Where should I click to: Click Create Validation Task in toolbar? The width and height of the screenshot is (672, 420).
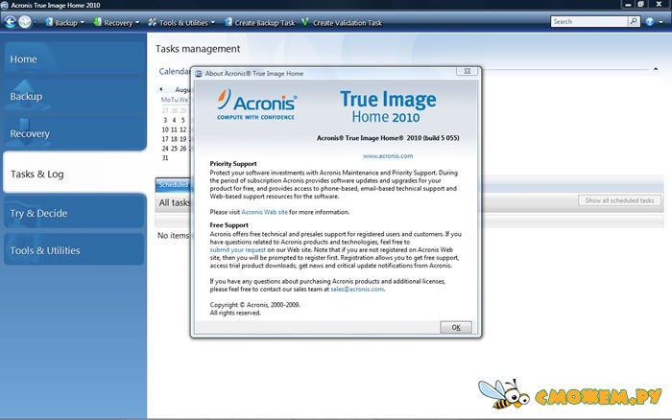(x=342, y=23)
